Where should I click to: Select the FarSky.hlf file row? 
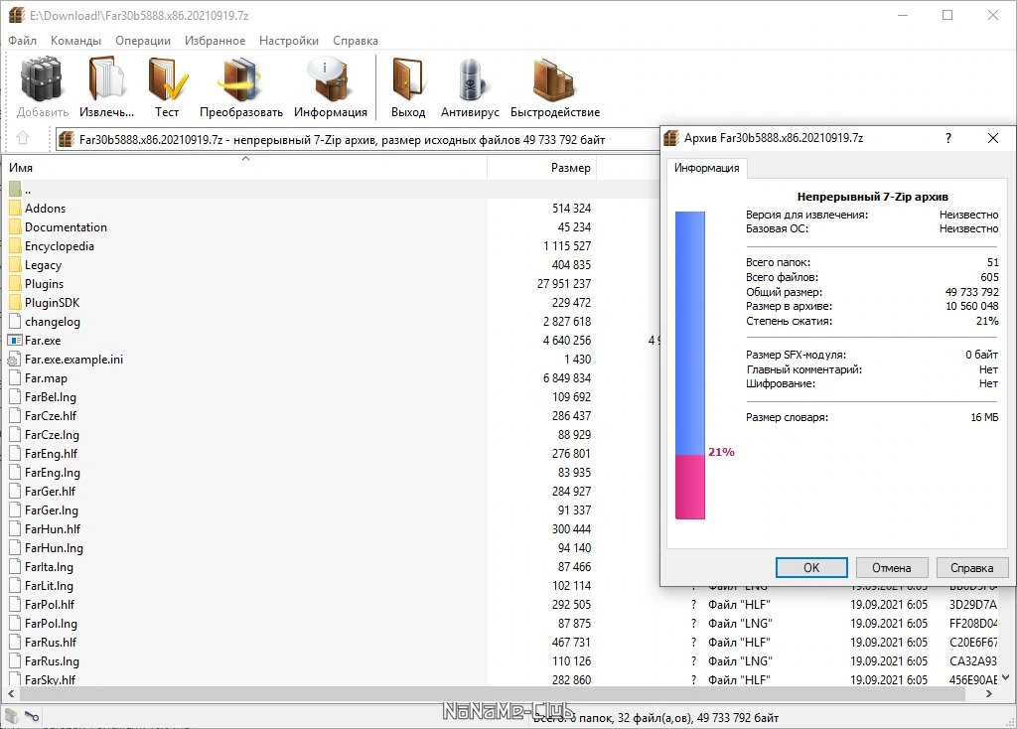tap(503, 678)
